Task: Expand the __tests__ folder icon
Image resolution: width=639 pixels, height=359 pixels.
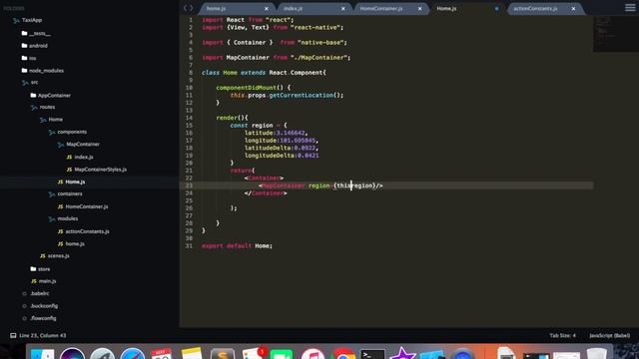Action: (24, 33)
